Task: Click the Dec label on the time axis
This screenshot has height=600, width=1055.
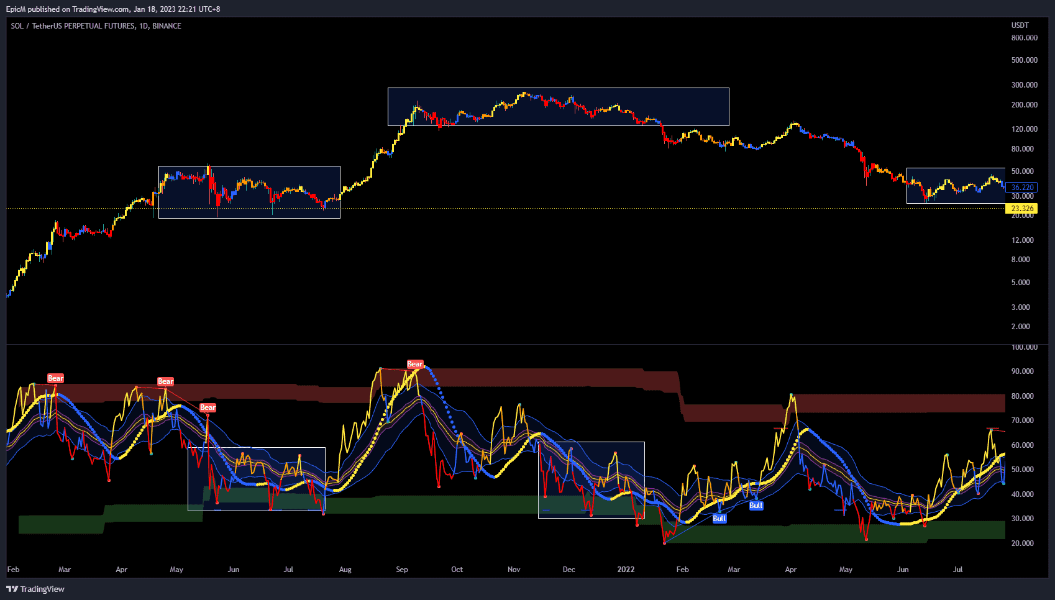Action: (x=569, y=570)
